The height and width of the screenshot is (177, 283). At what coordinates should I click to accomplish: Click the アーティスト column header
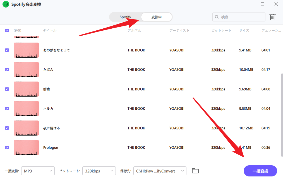179,30
